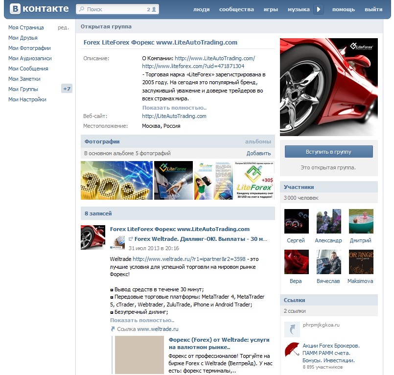Open Форекс (Forex) от Weltrade article title
Image resolution: width=394 pixels, height=375 pixels.
[x=219, y=343]
